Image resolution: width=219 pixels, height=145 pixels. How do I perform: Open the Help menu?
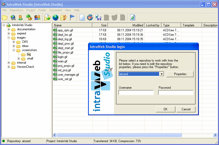point(77,10)
